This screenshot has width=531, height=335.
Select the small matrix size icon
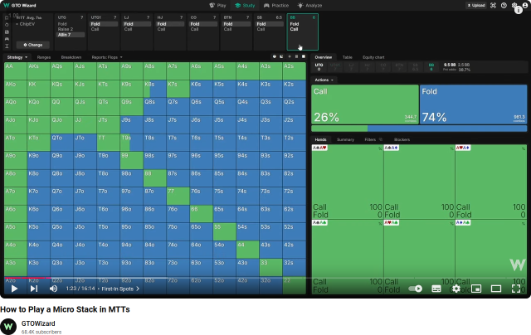[x=290, y=56]
